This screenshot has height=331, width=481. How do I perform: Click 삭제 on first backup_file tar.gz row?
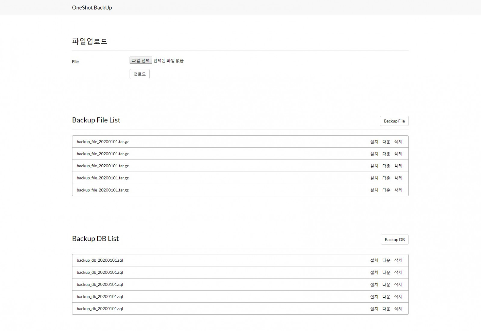(398, 142)
